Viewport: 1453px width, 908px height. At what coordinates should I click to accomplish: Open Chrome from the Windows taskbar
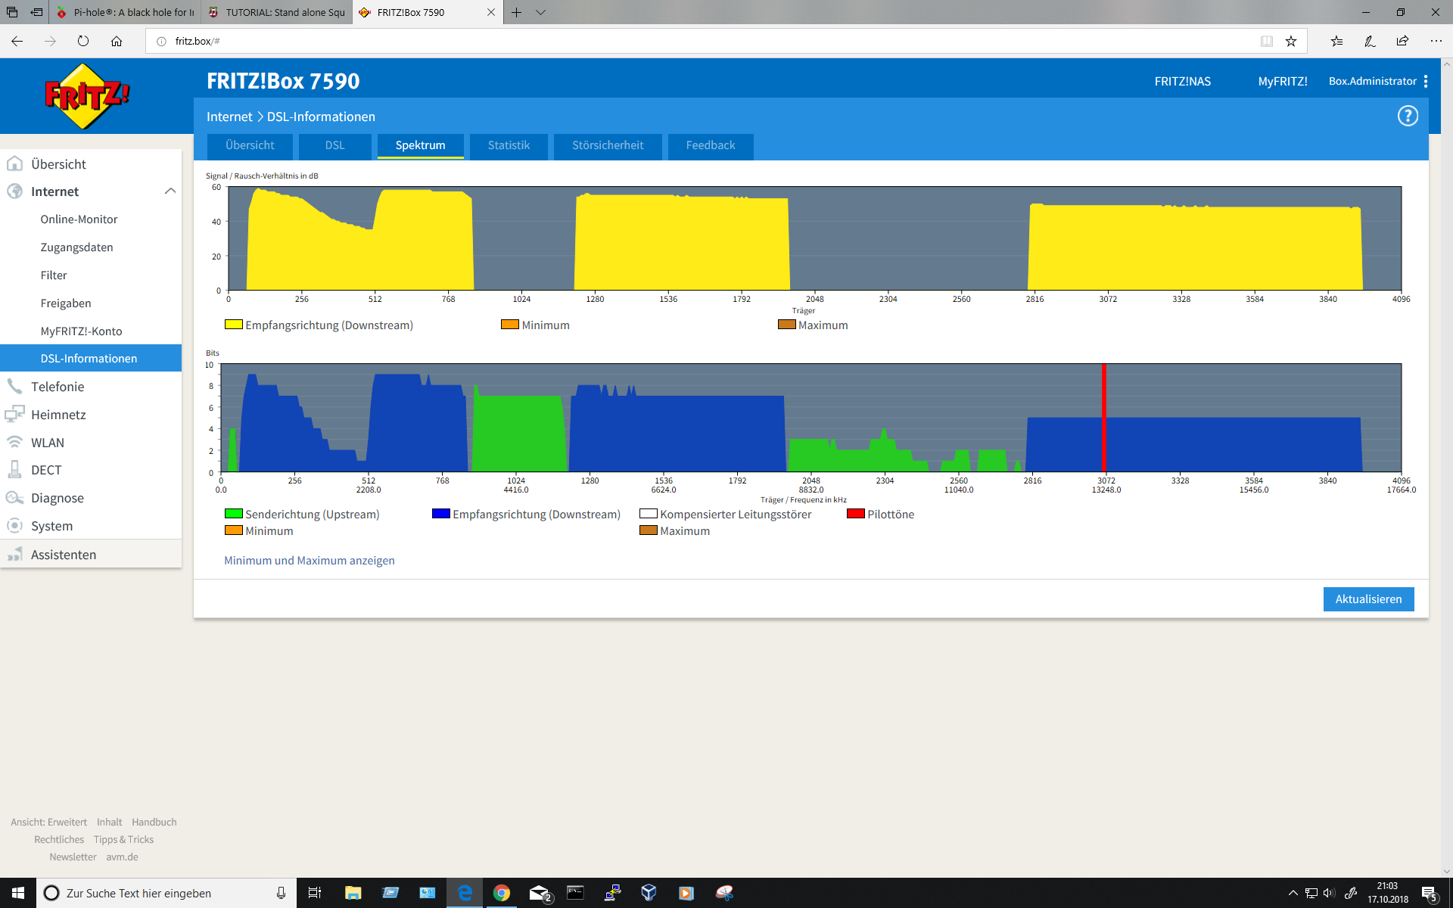pyautogui.click(x=501, y=893)
